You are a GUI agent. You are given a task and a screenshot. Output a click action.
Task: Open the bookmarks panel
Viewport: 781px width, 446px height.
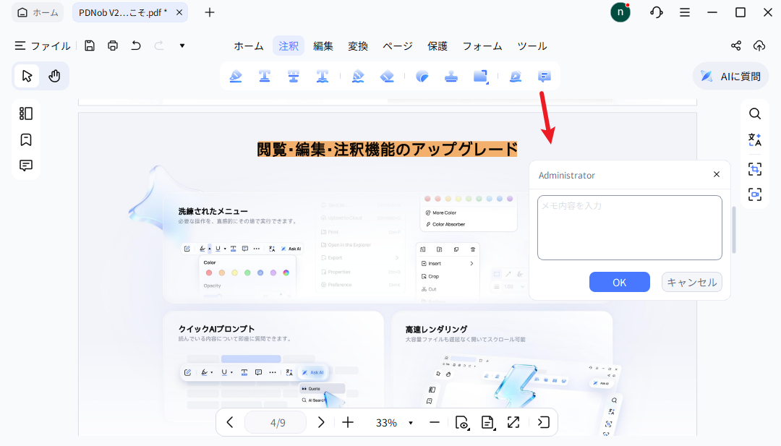26,140
